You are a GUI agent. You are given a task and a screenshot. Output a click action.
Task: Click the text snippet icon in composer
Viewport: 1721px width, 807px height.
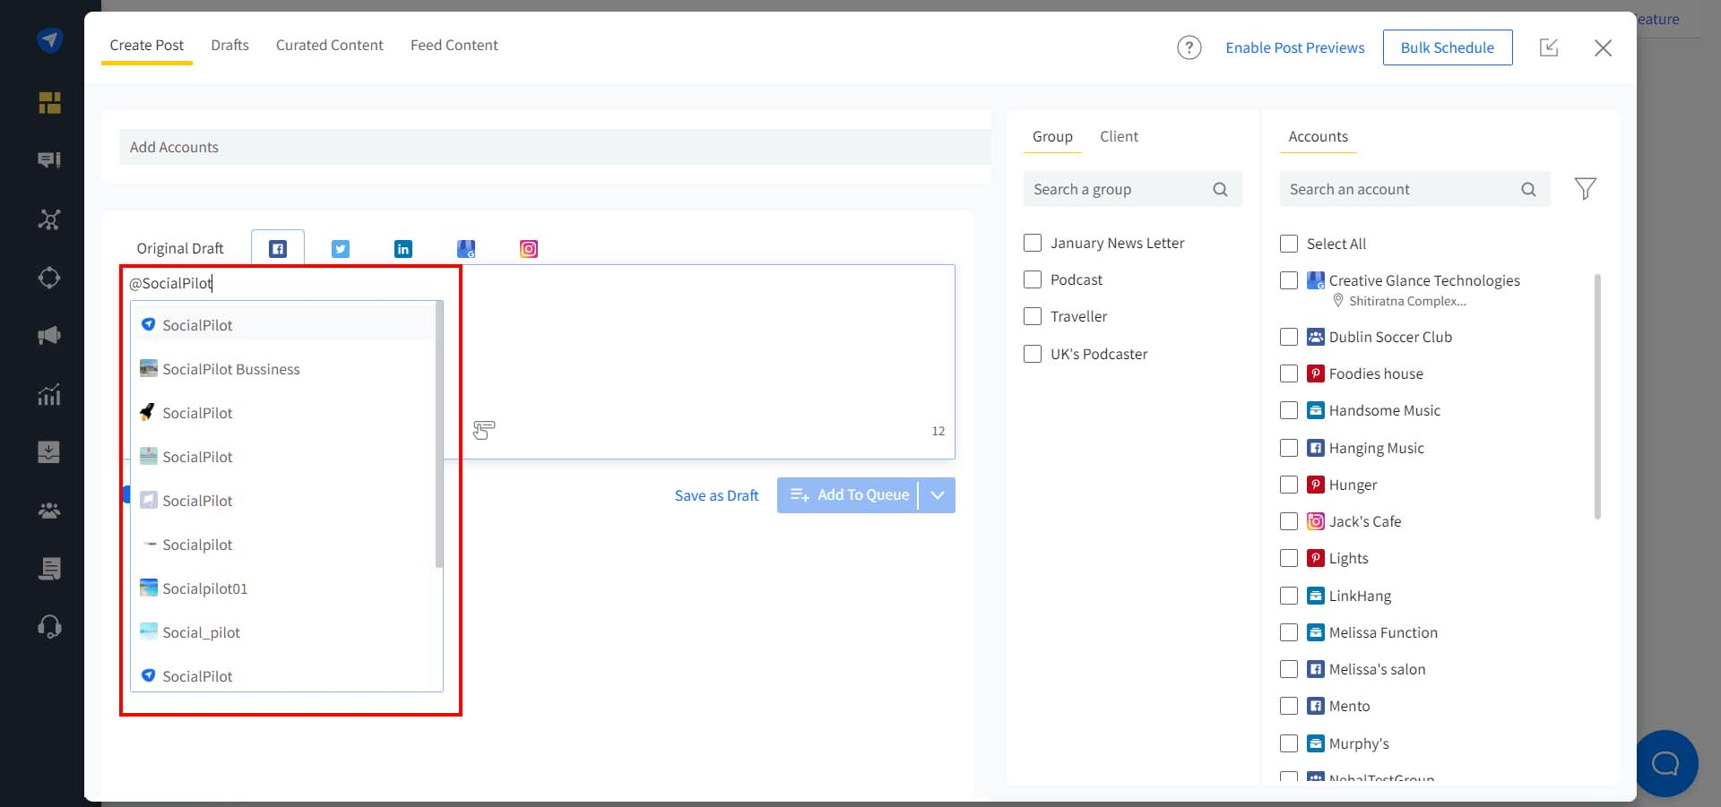(484, 430)
